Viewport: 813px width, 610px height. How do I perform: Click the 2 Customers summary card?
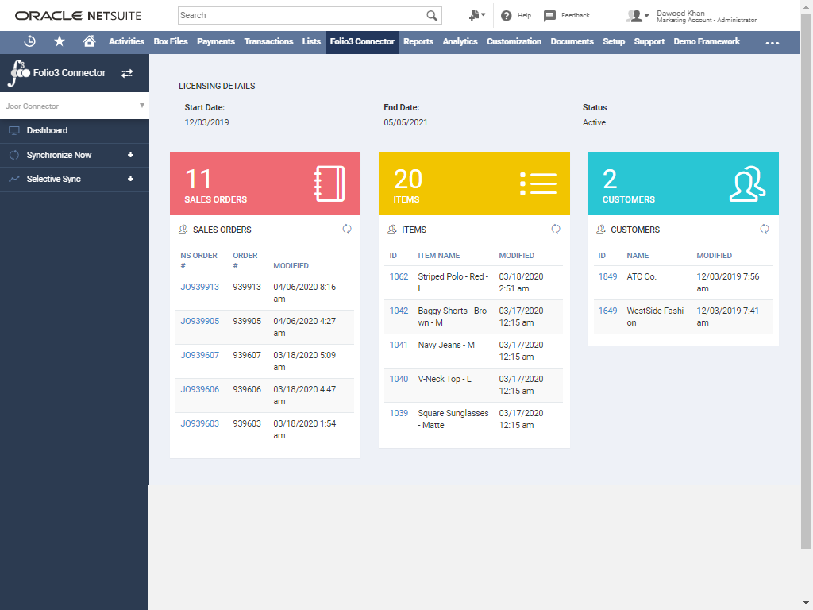click(683, 183)
